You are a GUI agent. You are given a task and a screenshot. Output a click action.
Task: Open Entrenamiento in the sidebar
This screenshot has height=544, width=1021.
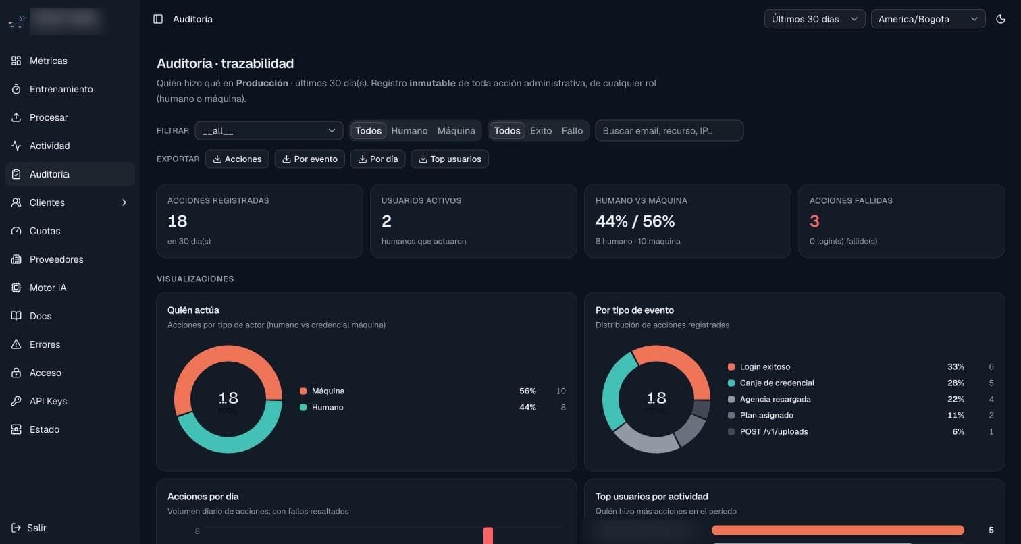tap(70, 89)
